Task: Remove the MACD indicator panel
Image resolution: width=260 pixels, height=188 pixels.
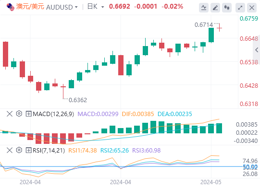Action: tap(10, 114)
